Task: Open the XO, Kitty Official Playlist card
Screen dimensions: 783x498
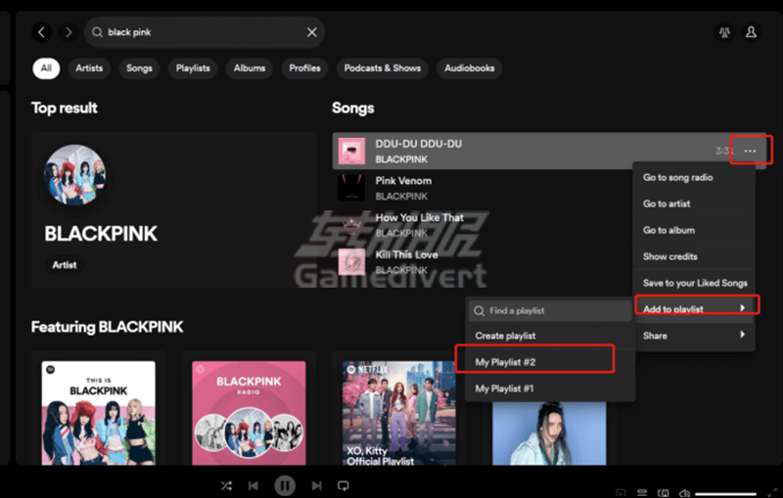Action: [x=399, y=413]
